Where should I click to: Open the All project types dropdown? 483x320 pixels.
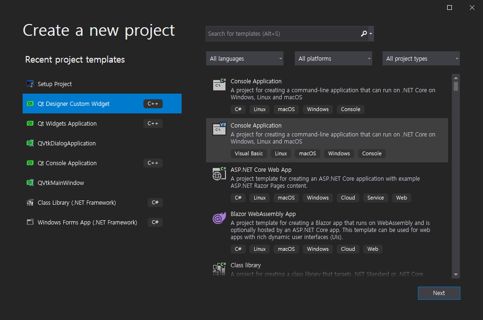tap(421, 58)
